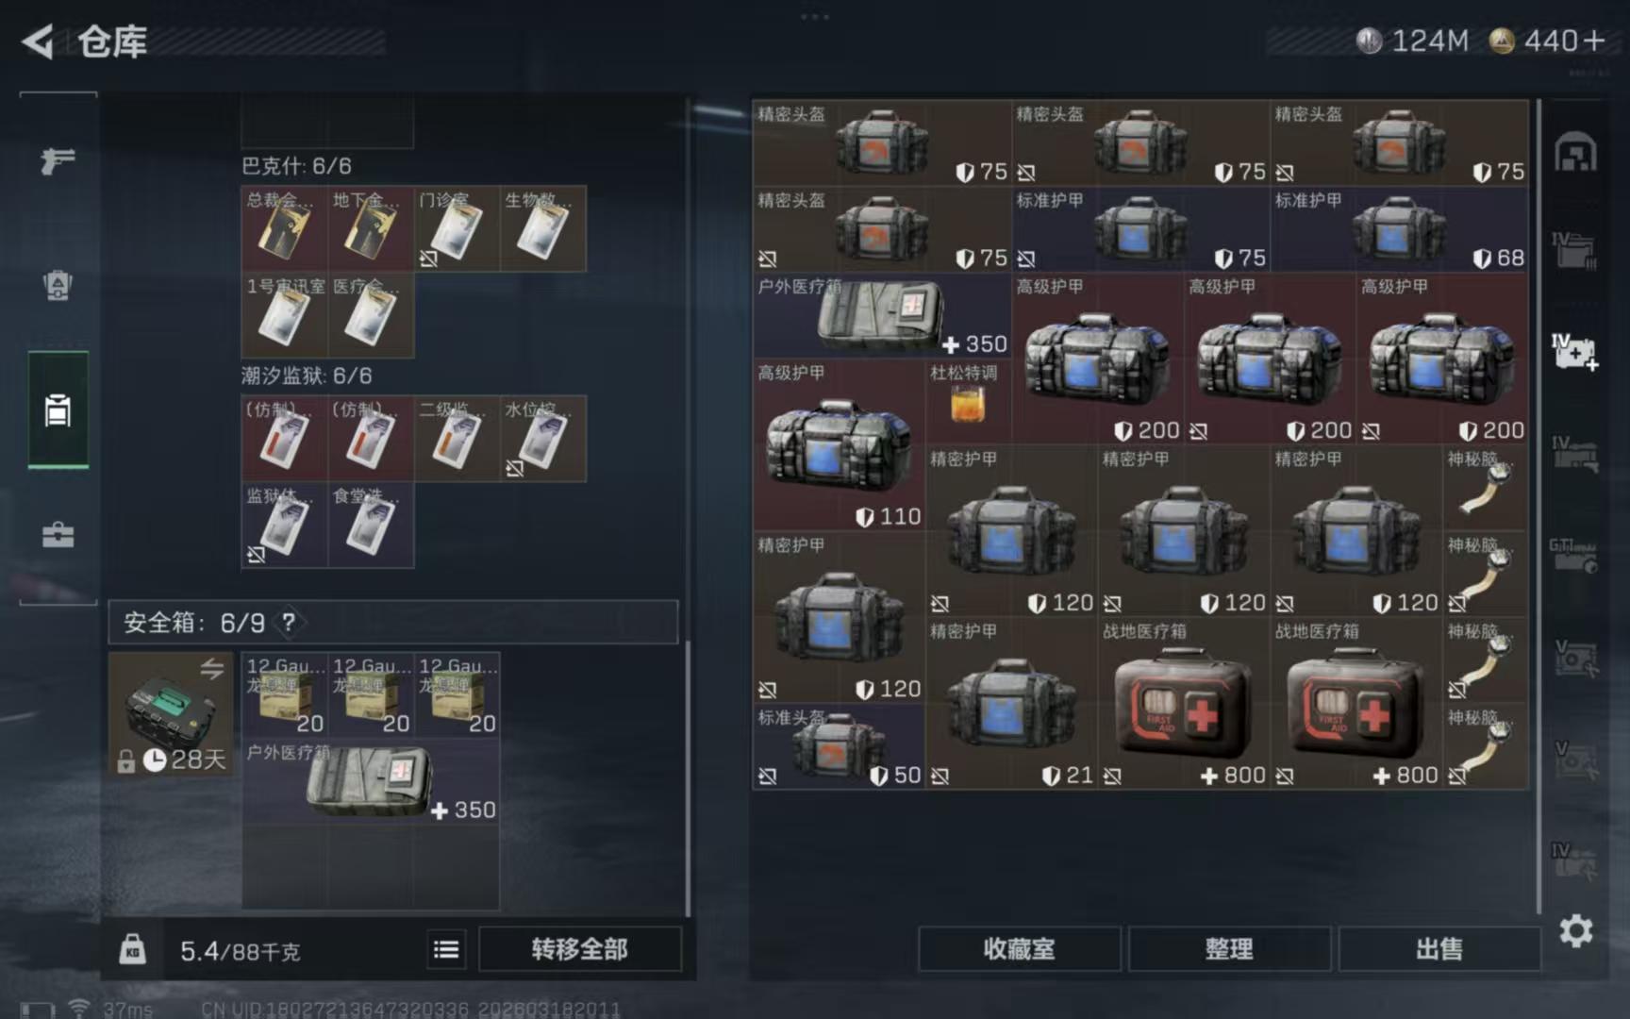Viewport: 1630px width, 1019px height.
Task: Tap the KG weight icon
Action: pyautogui.click(x=133, y=948)
